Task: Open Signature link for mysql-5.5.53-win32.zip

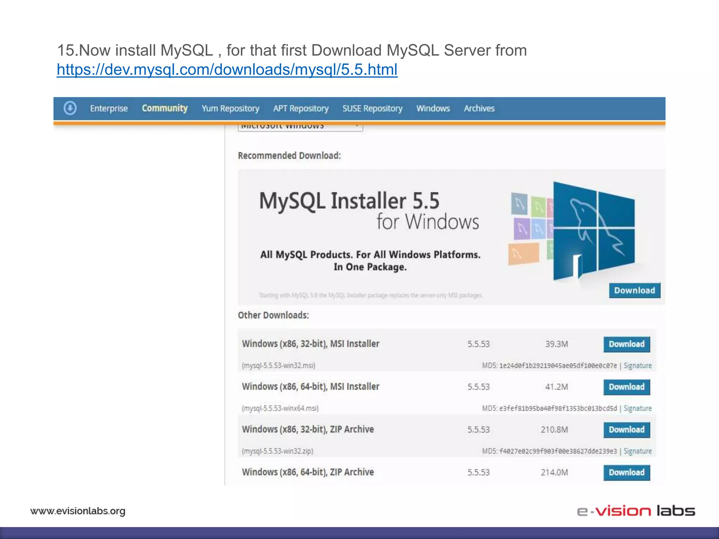Action: pyautogui.click(x=638, y=451)
